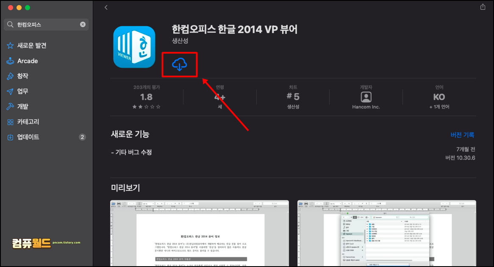This screenshot has width=494, height=267.
Task: Click the paper plane icon beside 업무
Action: [x=10, y=92]
